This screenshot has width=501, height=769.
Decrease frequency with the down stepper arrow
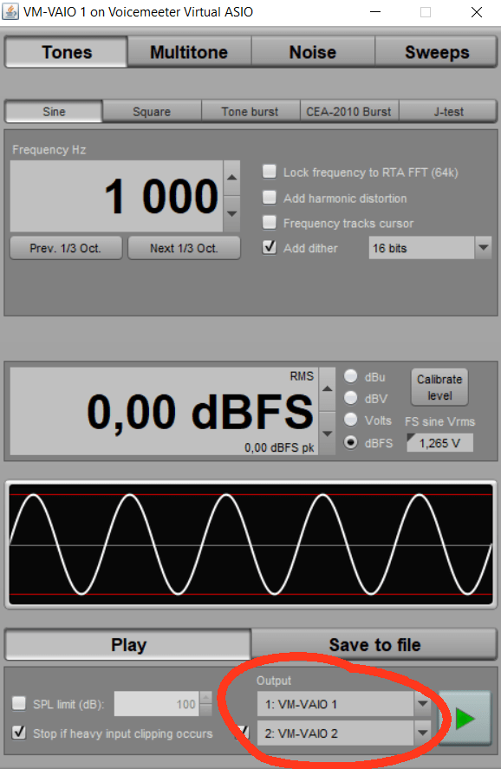[232, 214]
